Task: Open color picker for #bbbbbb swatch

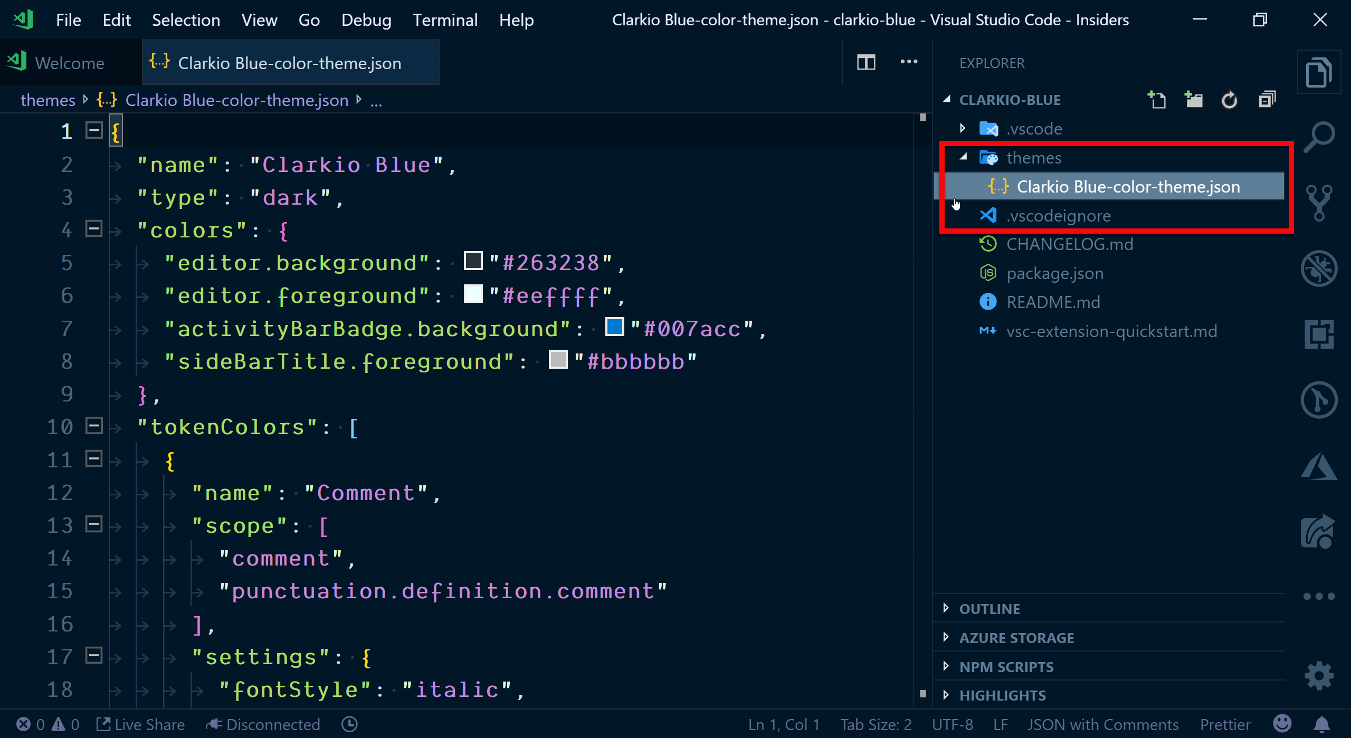Action: pyautogui.click(x=558, y=359)
